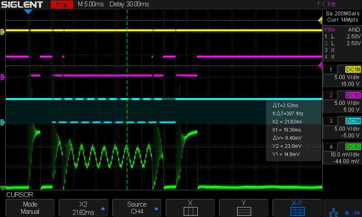Click channel 3 offset value -5.00 V
Screen dimensions: 362x217
(350, 136)
